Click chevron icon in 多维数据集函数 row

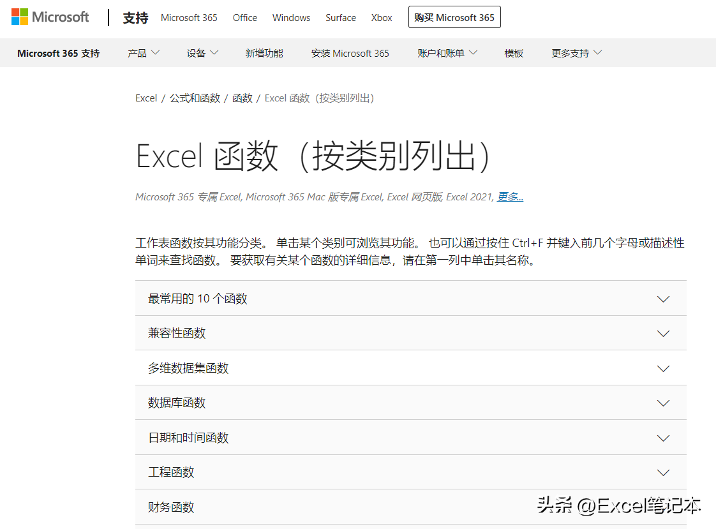(663, 368)
